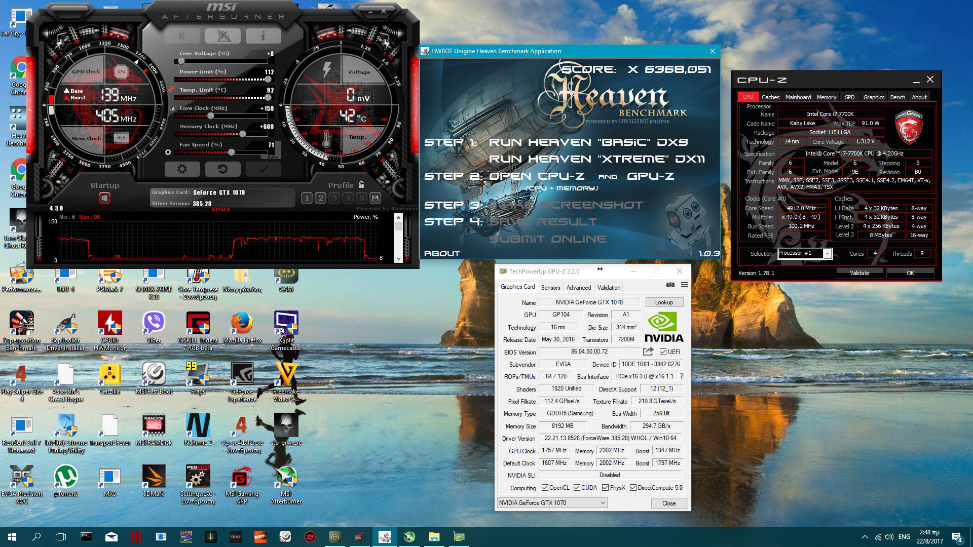
Task: Switch to Graphics tab in CPU-Z
Action: coord(874,97)
